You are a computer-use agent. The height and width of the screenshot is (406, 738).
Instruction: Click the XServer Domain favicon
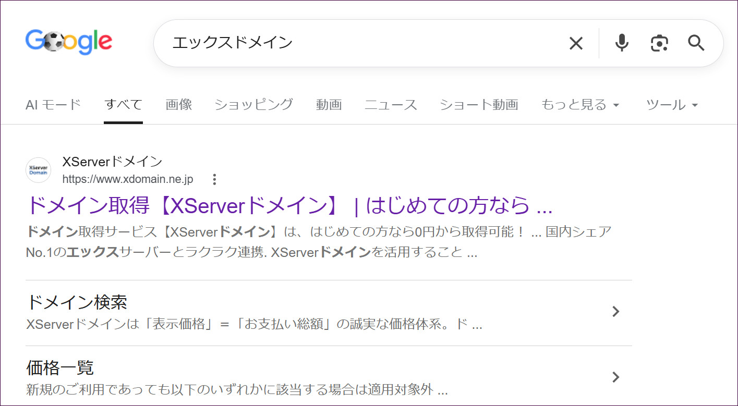tap(38, 170)
